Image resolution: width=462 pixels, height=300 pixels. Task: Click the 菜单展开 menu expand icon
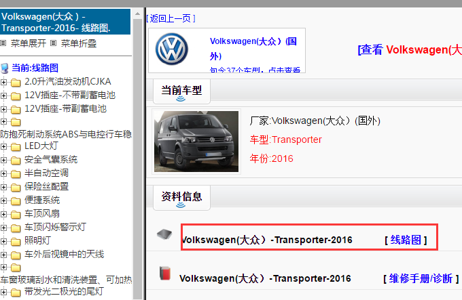[3, 43]
